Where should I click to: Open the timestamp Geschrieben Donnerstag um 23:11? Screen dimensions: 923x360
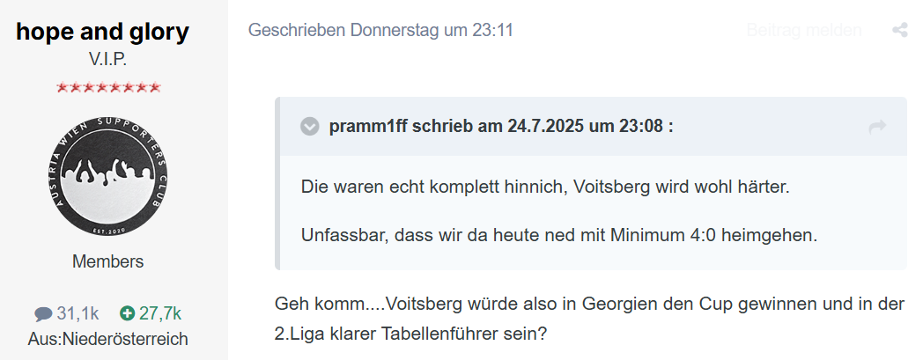[380, 30]
